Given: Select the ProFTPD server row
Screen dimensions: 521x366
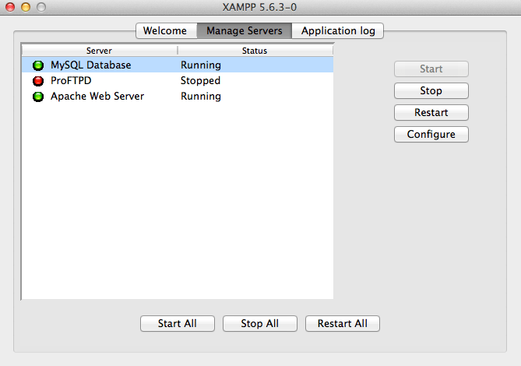Looking at the screenshot, I should point(178,80).
